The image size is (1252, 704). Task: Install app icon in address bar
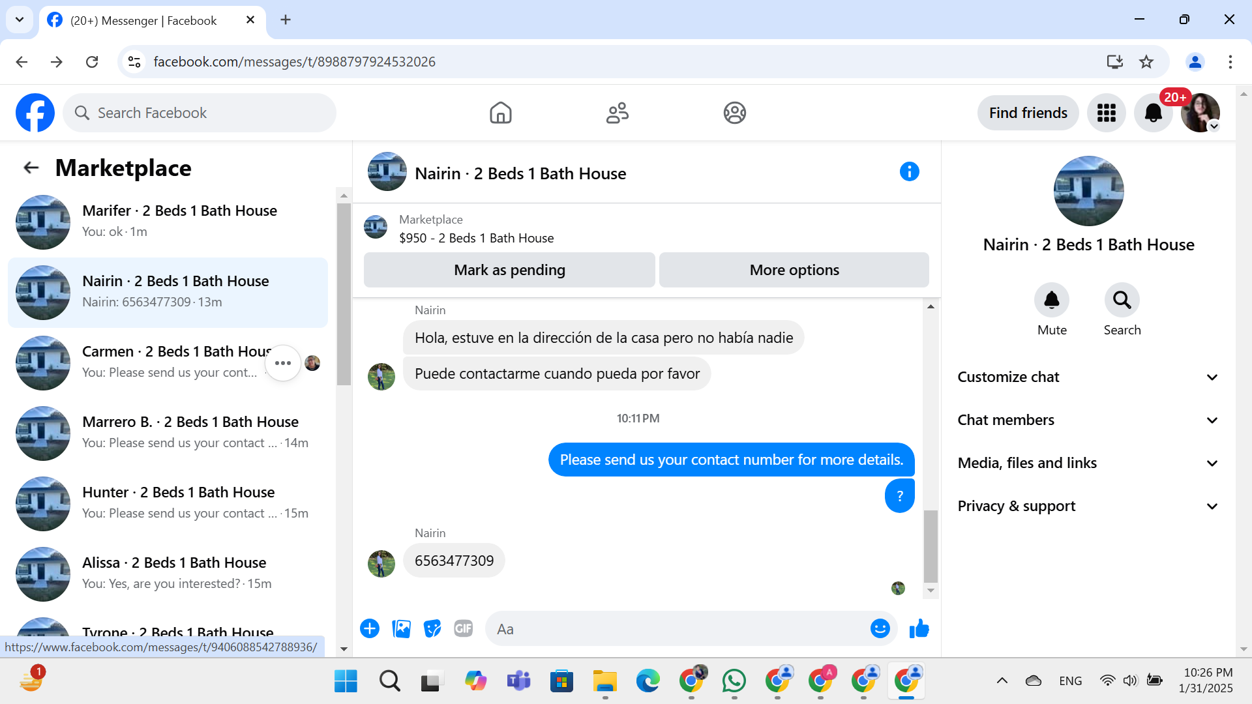pos(1114,62)
